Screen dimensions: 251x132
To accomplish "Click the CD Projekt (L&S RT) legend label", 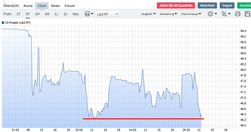I will 18,23.
